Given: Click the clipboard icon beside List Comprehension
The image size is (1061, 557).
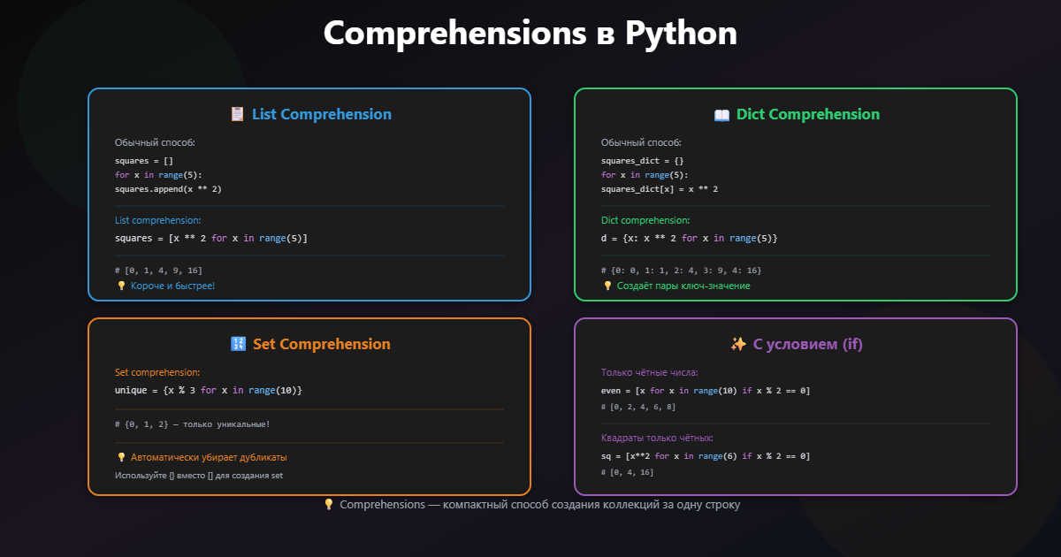Looking at the screenshot, I should [x=237, y=114].
